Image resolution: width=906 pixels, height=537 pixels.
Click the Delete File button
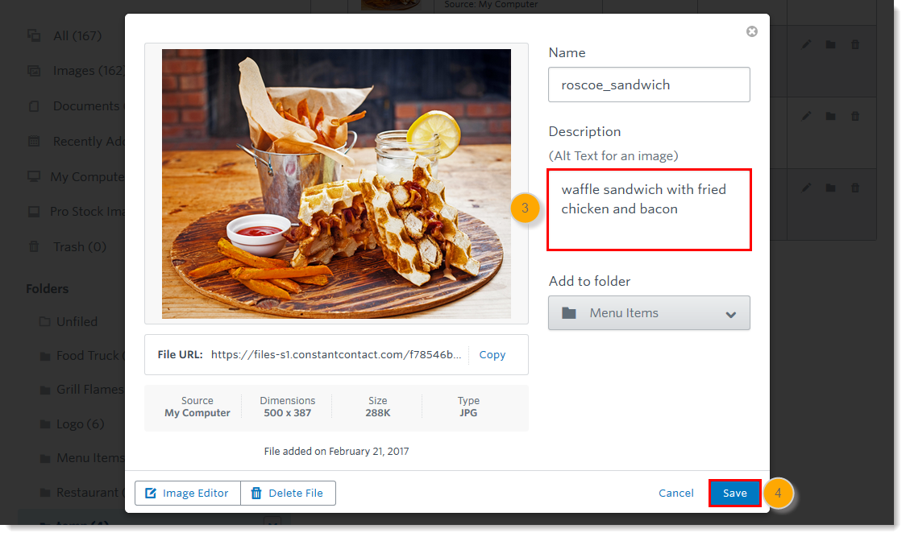pyautogui.click(x=288, y=493)
